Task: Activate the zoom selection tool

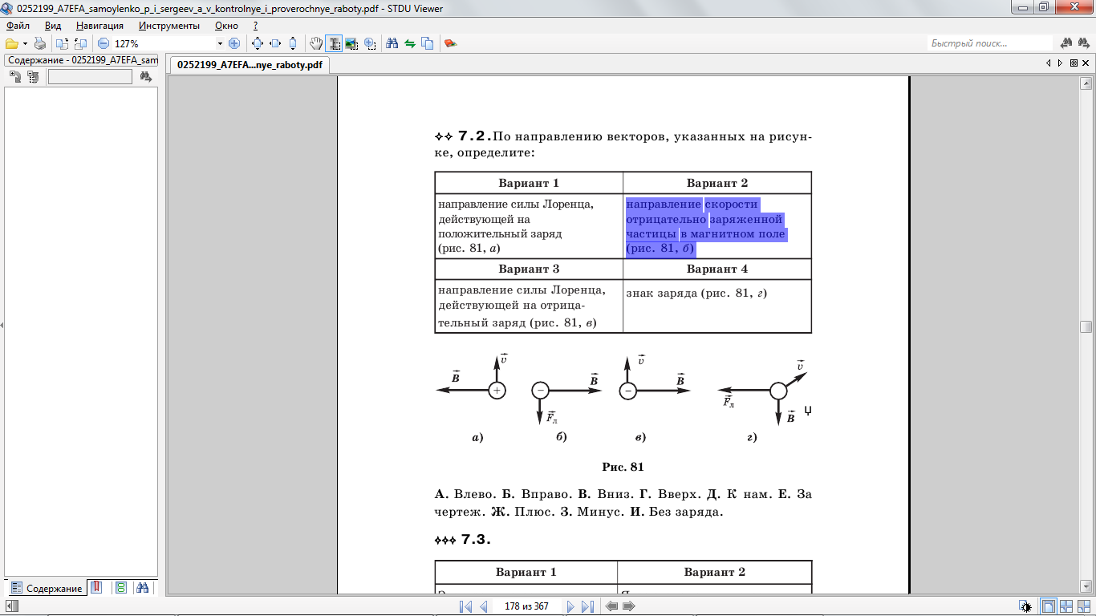Action: (370, 43)
